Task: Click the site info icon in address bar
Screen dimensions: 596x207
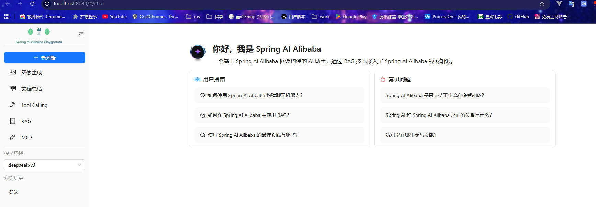Action: pos(47,4)
